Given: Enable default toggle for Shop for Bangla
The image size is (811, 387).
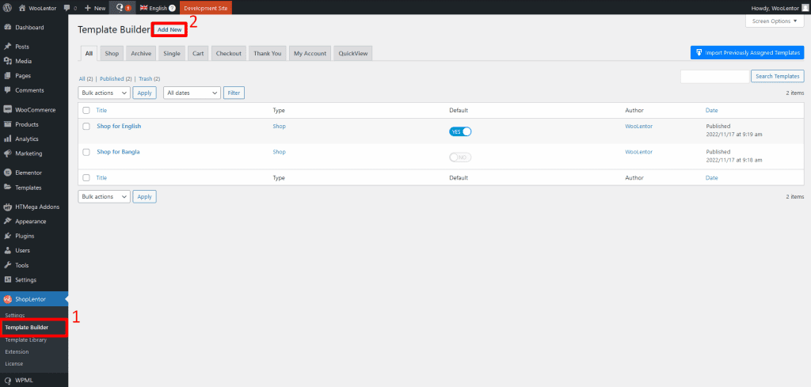Looking at the screenshot, I should click(x=460, y=157).
